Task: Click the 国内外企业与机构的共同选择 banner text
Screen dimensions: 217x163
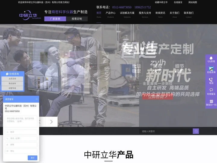Action: click(168, 94)
